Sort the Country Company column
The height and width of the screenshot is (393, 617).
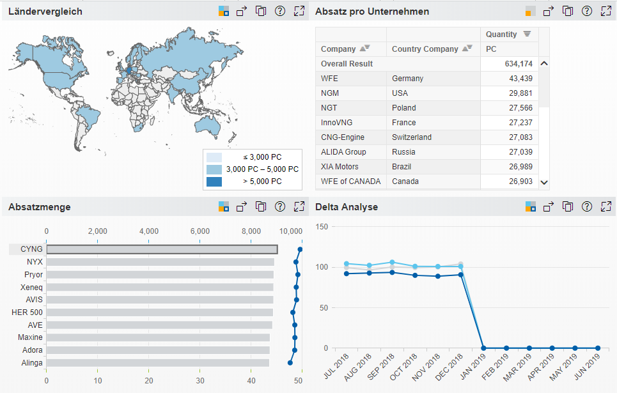[467, 49]
